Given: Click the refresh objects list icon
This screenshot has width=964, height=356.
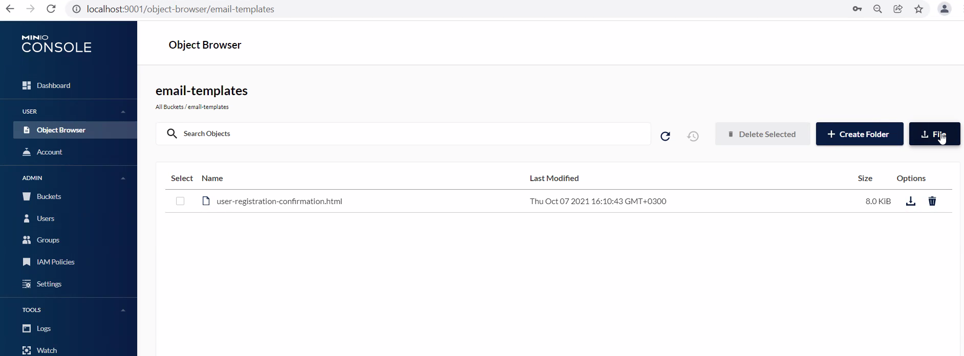Looking at the screenshot, I should pyautogui.click(x=665, y=136).
